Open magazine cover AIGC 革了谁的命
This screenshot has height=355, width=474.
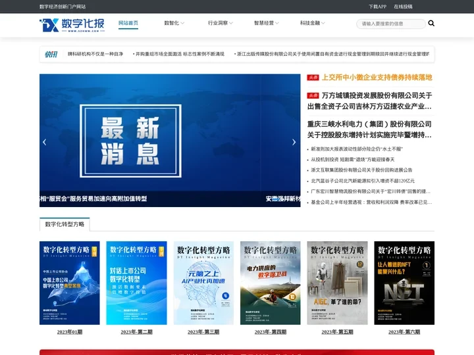click(x=337, y=283)
